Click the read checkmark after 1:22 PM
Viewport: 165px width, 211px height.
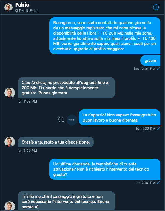(x=158, y=128)
